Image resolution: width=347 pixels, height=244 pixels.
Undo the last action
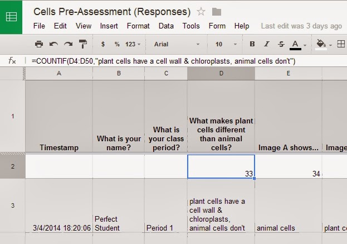coord(53,44)
